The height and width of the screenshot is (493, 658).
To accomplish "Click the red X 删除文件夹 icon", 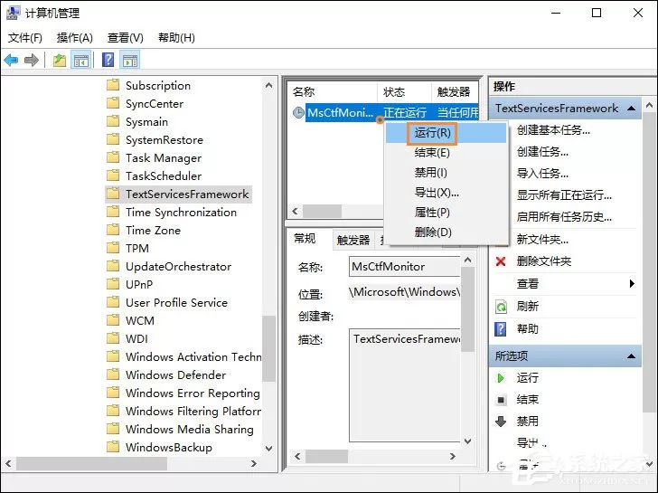I will pyautogui.click(x=501, y=261).
